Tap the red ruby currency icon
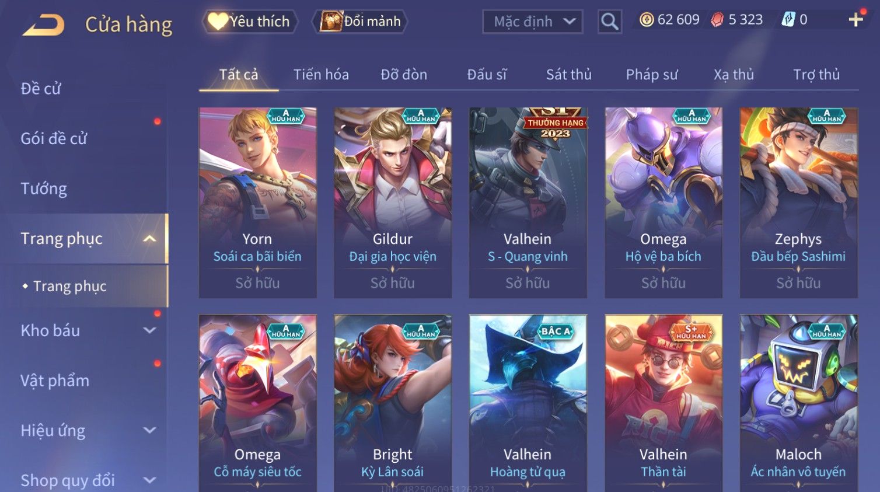Screen dimensions: 880x492 pyautogui.click(x=717, y=20)
